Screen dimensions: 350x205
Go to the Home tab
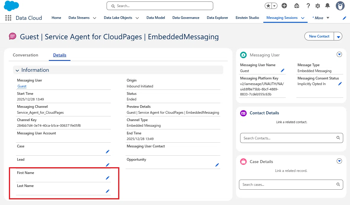pyautogui.click(x=56, y=18)
